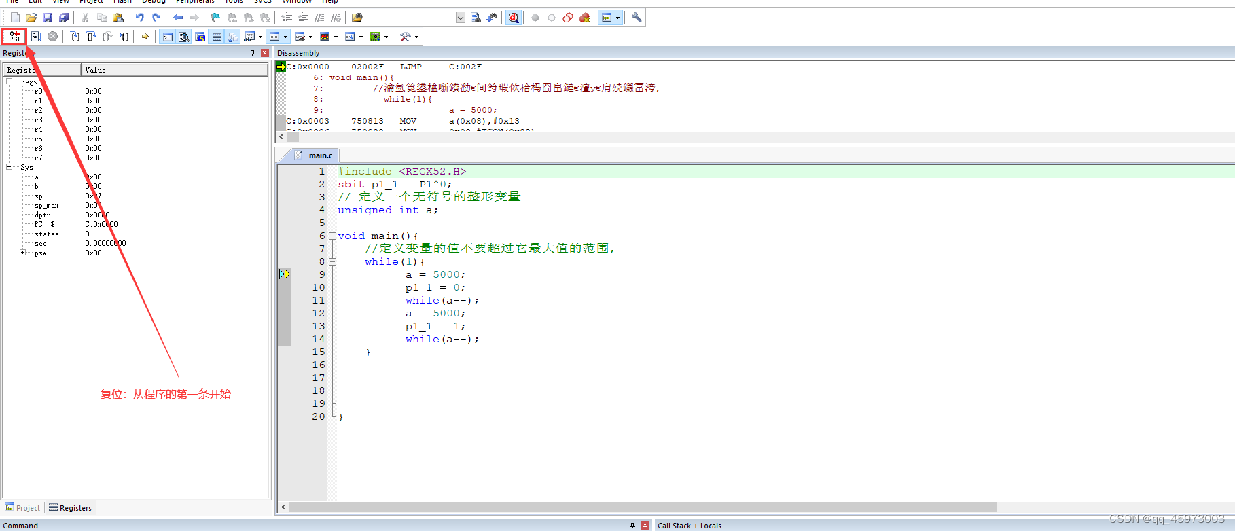Image resolution: width=1235 pixels, height=531 pixels.
Task: Open the Analysis Windows dropdown arrow
Action: coord(336,37)
